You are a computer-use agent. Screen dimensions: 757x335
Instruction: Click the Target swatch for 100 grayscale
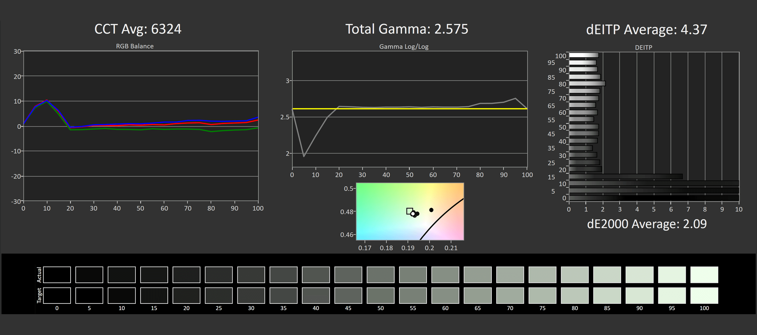[x=704, y=295]
